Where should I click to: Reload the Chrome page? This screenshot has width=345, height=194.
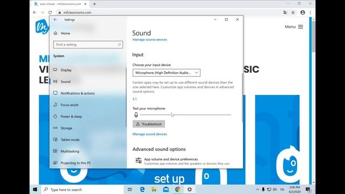(50, 12)
